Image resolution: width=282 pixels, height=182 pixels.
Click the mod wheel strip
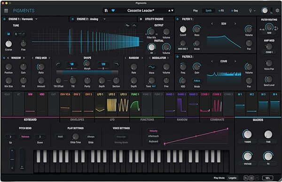pos(22,159)
